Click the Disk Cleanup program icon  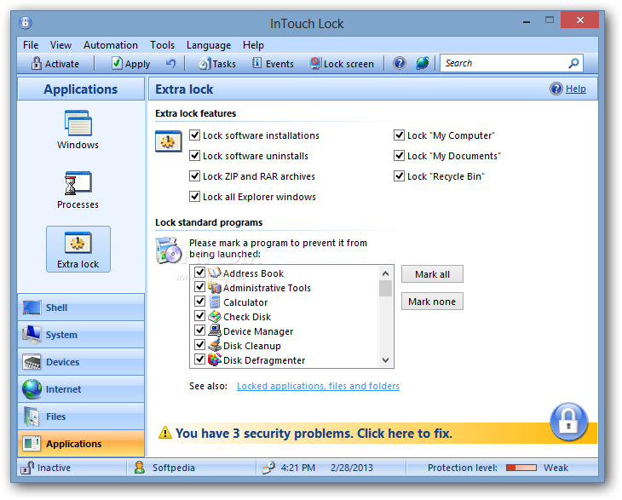pos(214,345)
